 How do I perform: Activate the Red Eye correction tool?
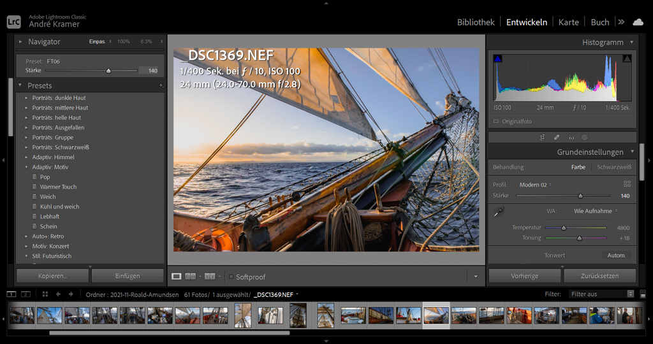tap(570, 137)
